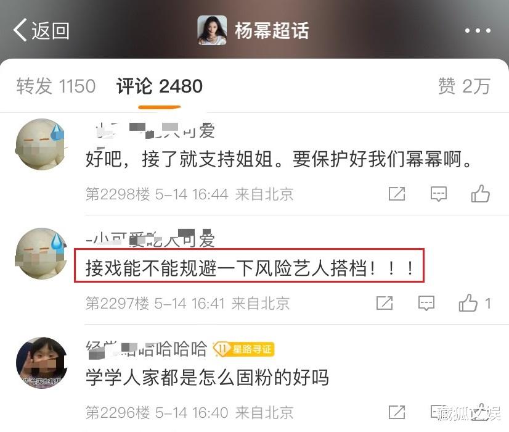Viewport: 509px width, 432px height.
Task: Tap the 星路寻证 level 11 badge
Action: coord(243,349)
